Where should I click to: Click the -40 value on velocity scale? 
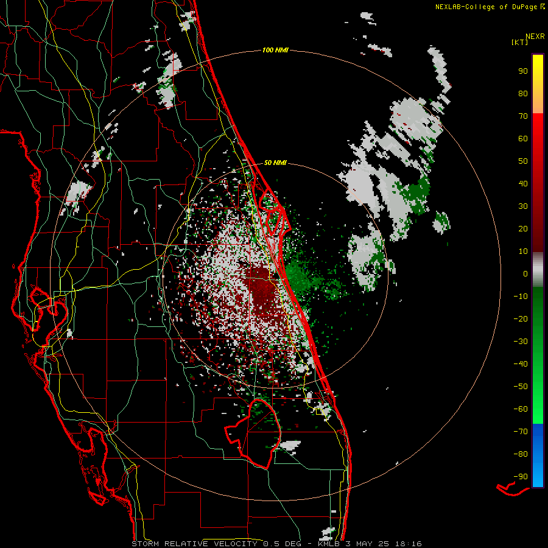pyautogui.click(x=521, y=364)
